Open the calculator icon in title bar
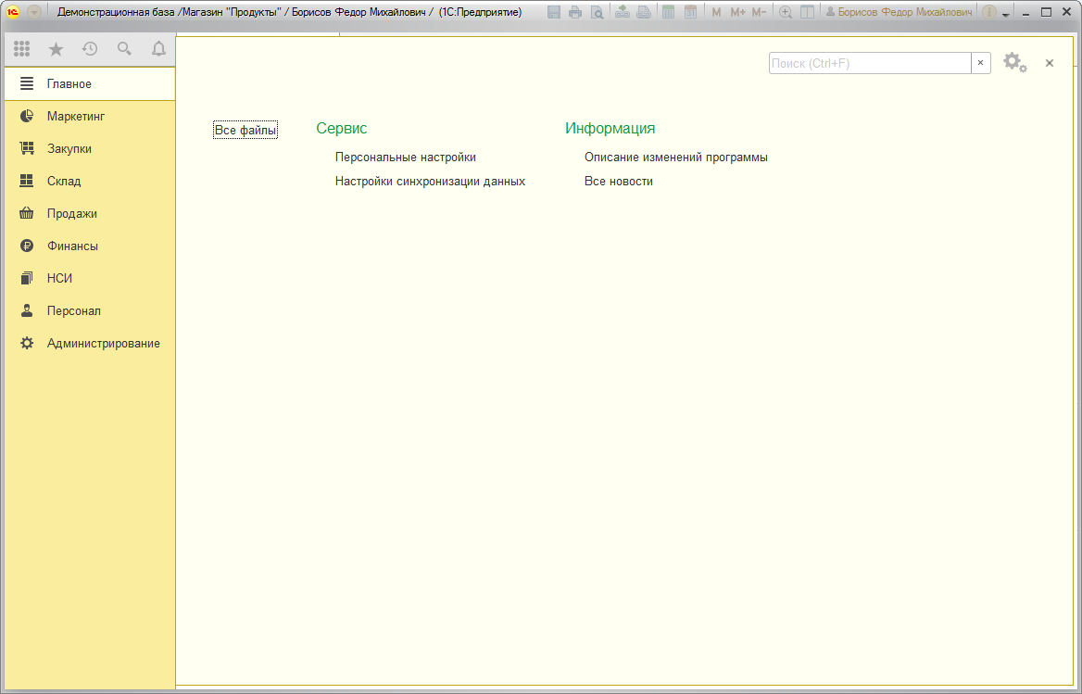 point(668,12)
